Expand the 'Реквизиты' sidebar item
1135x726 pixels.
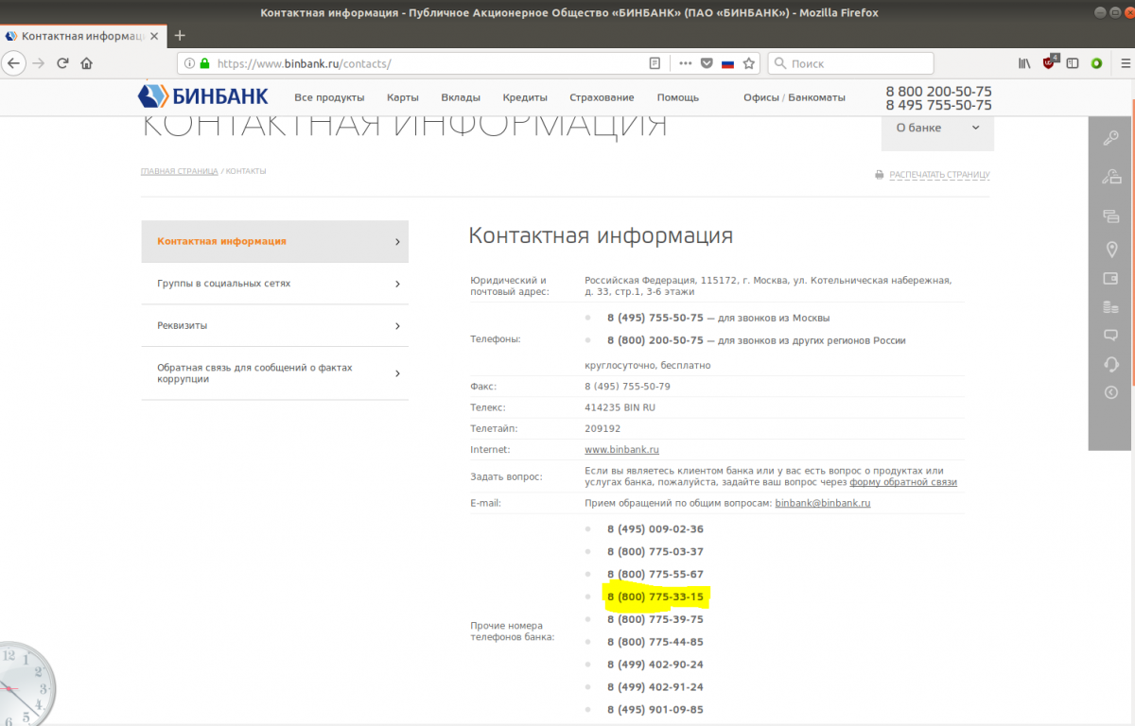click(x=274, y=325)
